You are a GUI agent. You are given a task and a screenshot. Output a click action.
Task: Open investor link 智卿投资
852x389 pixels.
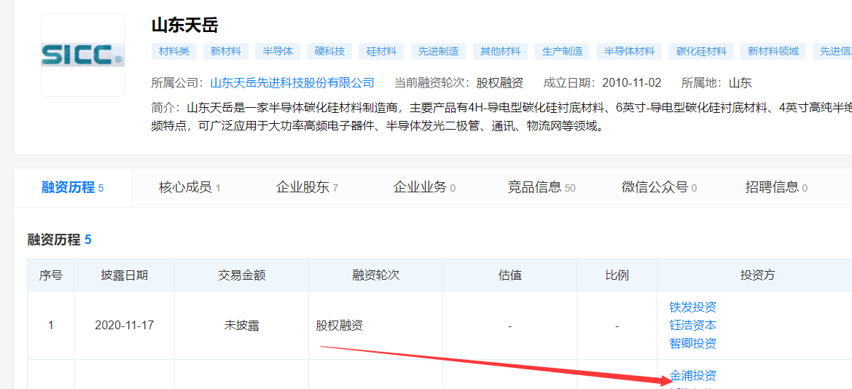click(x=693, y=343)
